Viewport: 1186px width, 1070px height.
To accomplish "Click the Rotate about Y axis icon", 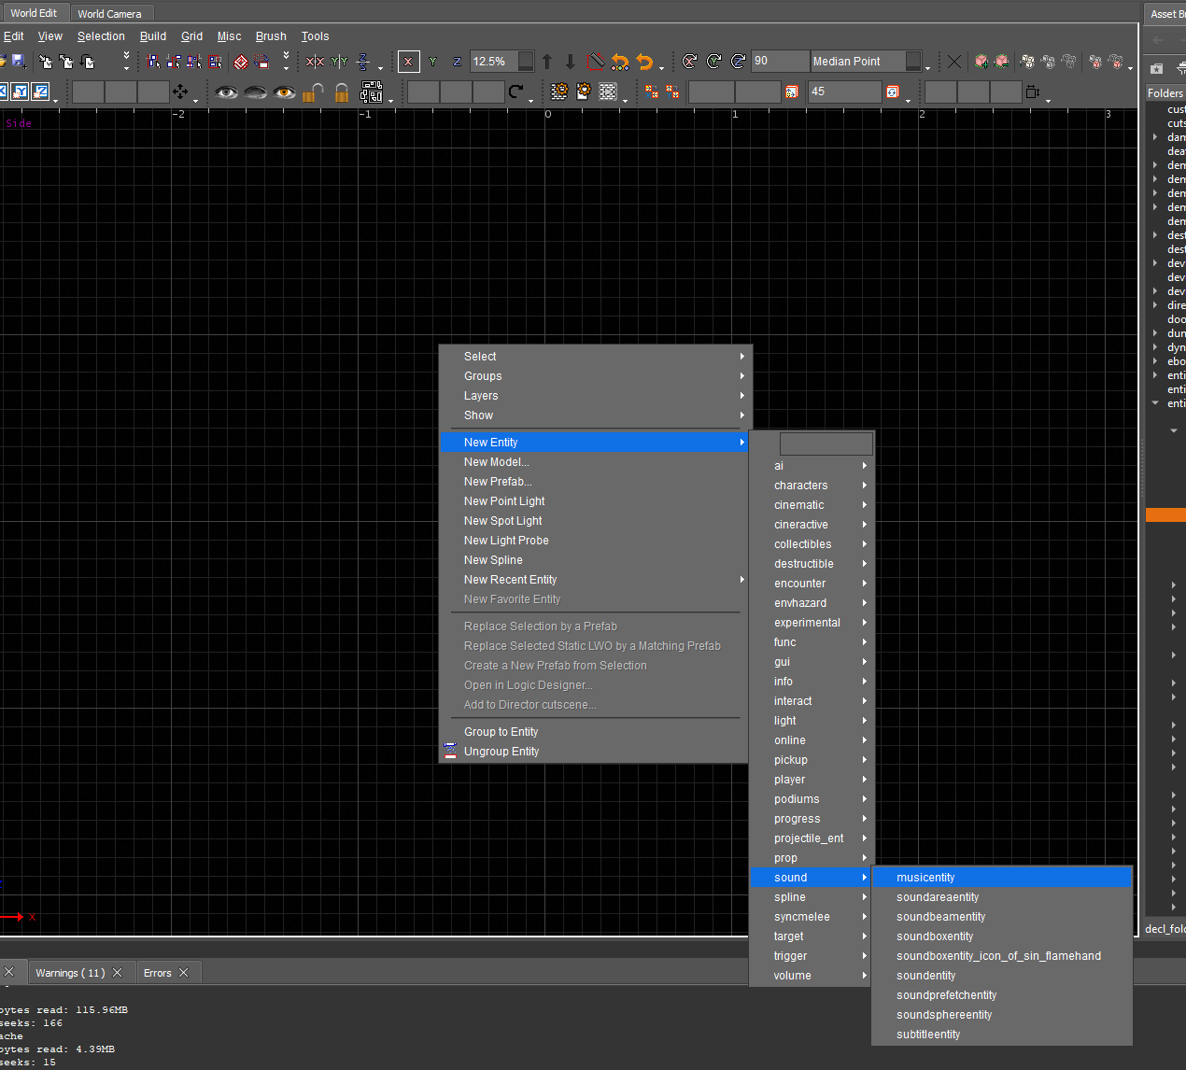I will tap(714, 62).
